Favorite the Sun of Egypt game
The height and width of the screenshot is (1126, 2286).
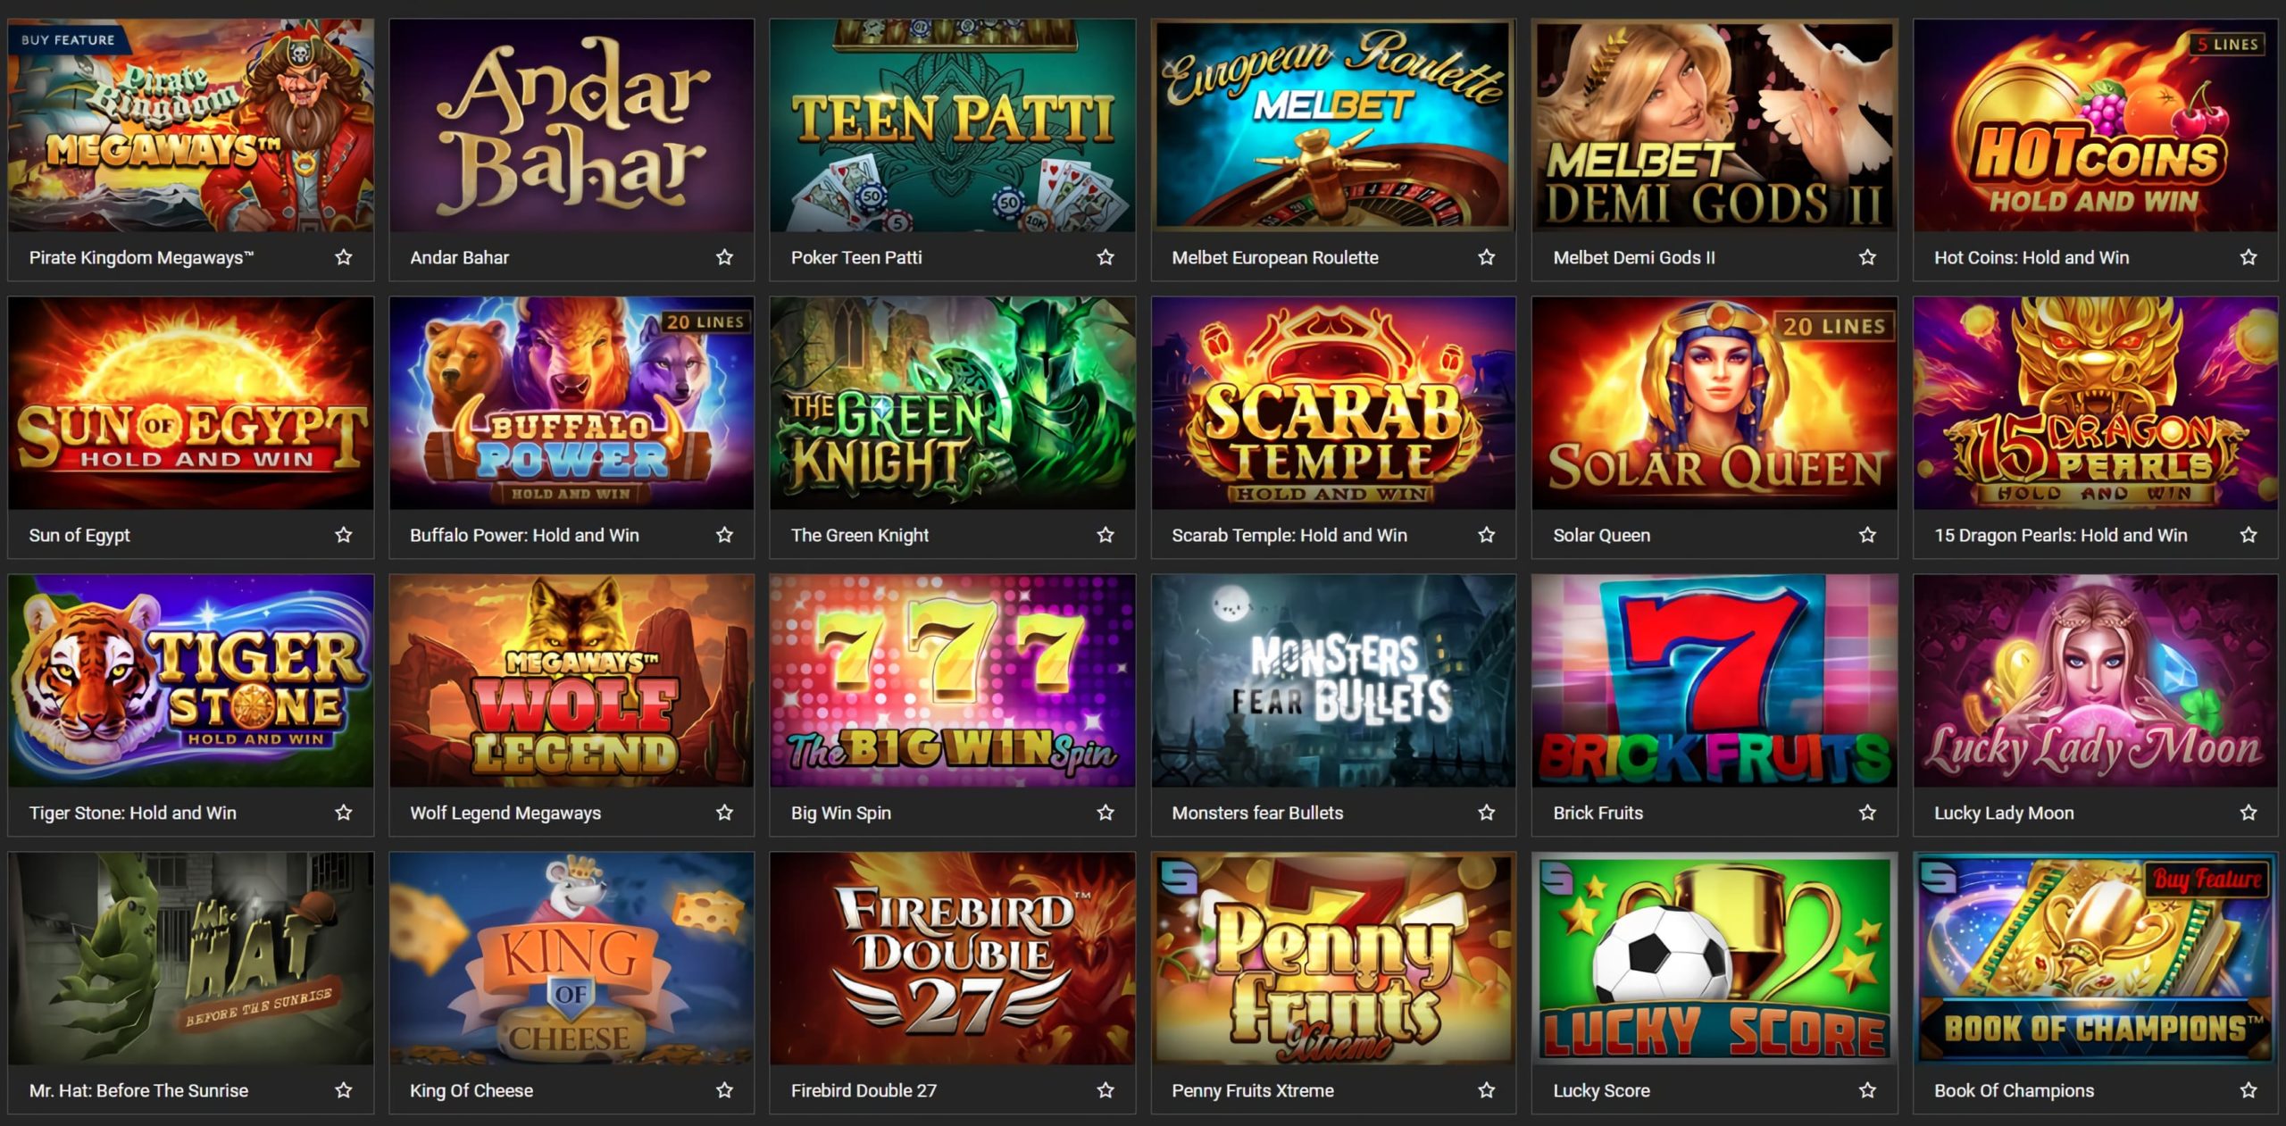point(344,535)
